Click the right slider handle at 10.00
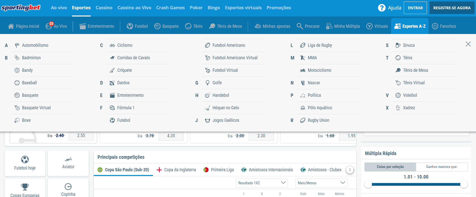 point(464,184)
